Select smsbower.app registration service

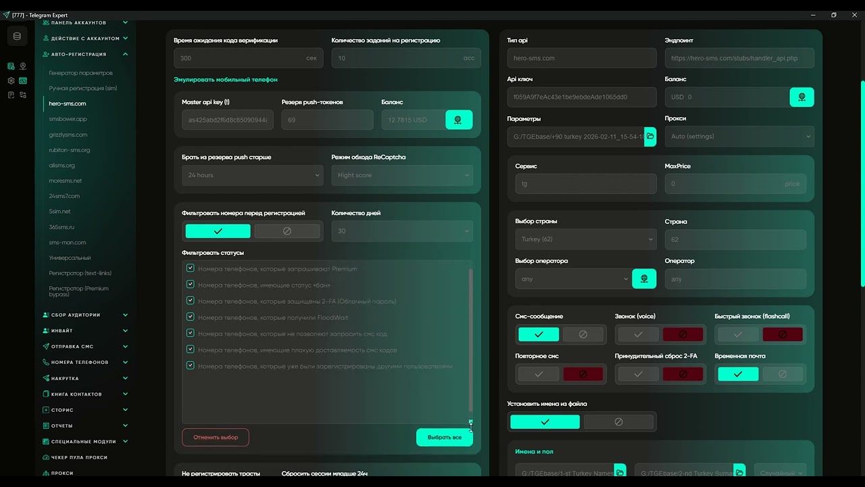(68, 119)
